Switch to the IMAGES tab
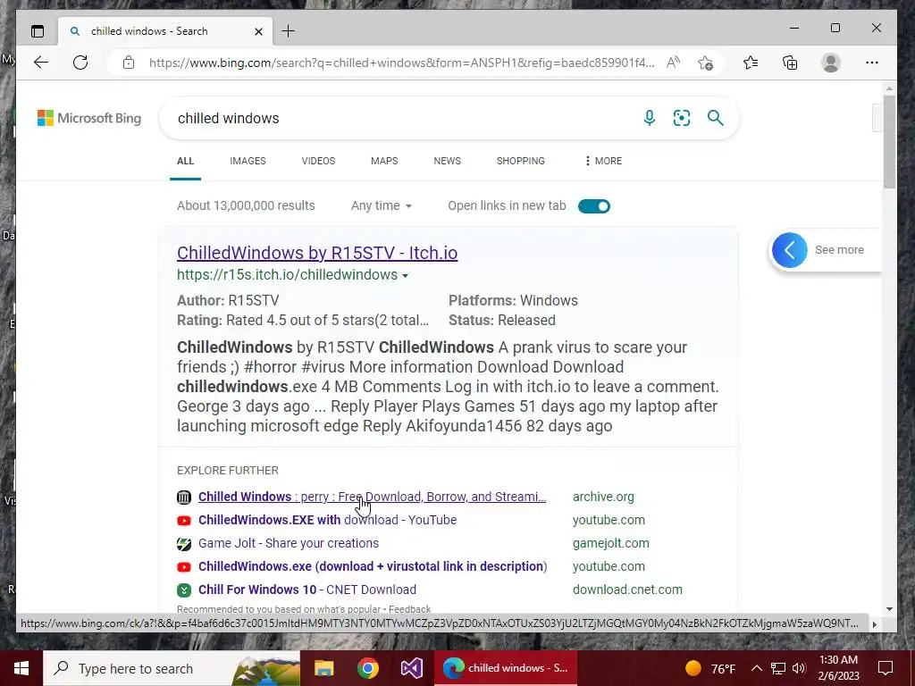The height and width of the screenshot is (686, 915). (248, 161)
